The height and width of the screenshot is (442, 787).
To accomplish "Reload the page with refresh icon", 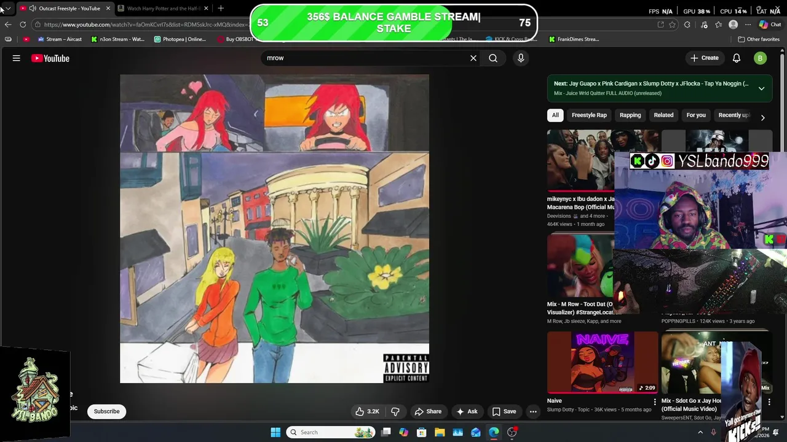I will [x=23, y=25].
